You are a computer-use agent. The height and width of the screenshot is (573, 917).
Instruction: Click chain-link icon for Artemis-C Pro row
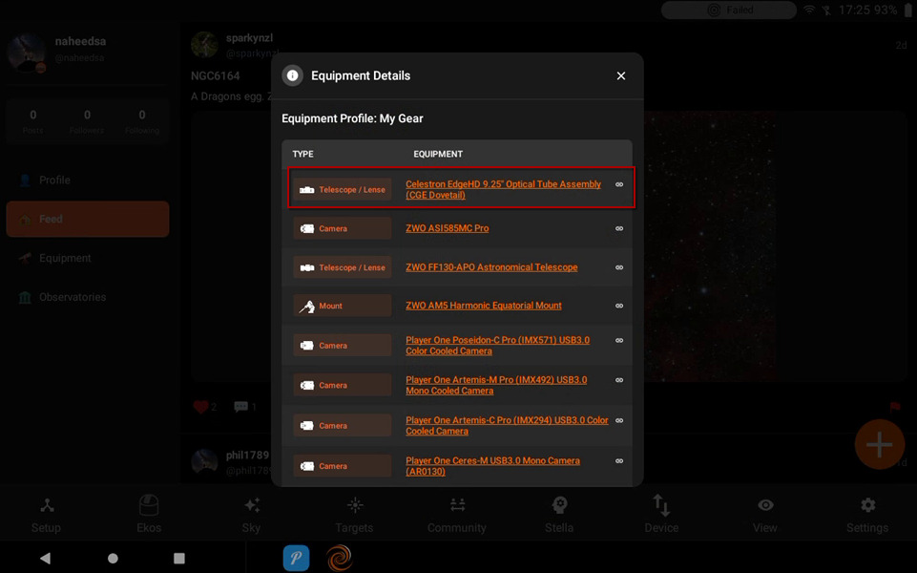619,420
